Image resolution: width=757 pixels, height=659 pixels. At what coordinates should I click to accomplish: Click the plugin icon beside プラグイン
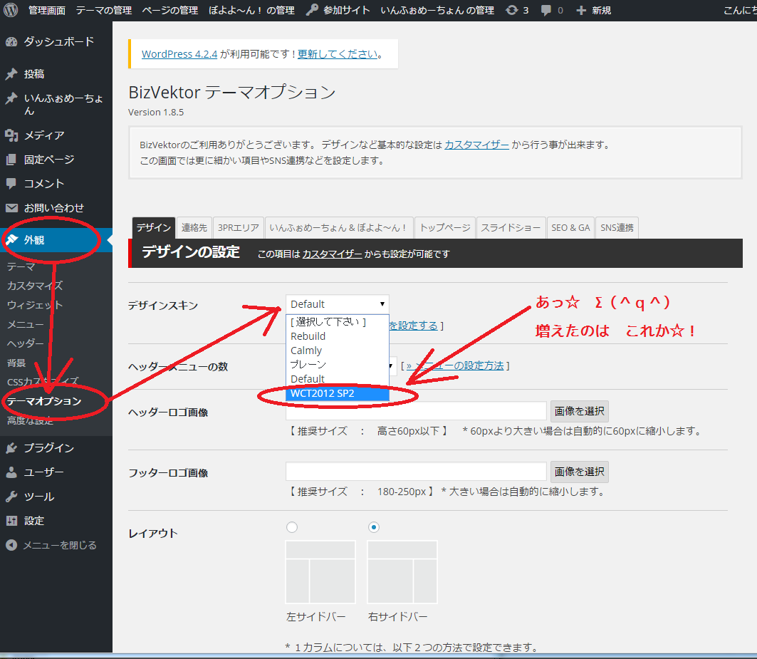pos(11,448)
